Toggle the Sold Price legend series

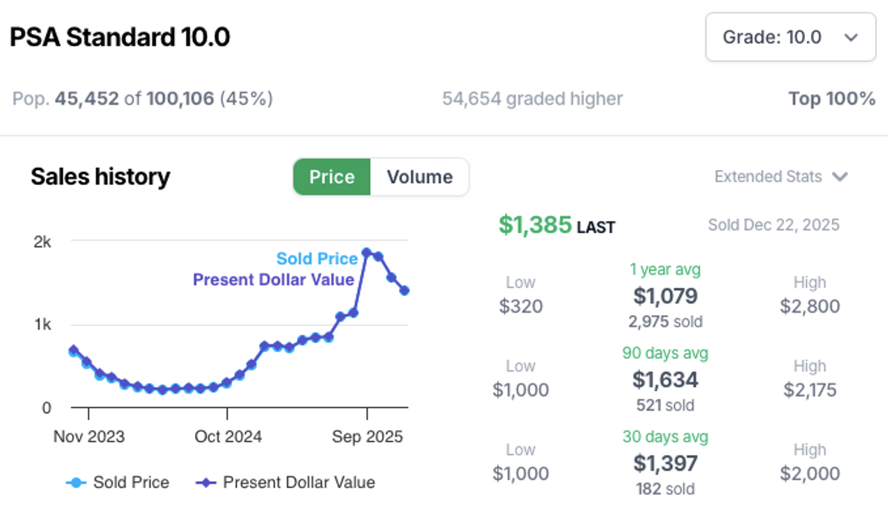(x=131, y=483)
